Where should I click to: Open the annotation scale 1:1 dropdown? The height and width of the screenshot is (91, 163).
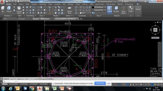point(137,84)
